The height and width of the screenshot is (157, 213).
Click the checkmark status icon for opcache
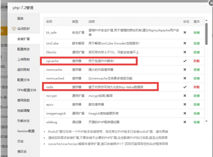click(185, 61)
